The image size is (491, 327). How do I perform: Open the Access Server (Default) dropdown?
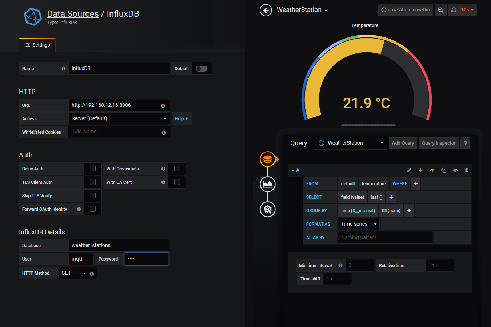[x=119, y=118]
